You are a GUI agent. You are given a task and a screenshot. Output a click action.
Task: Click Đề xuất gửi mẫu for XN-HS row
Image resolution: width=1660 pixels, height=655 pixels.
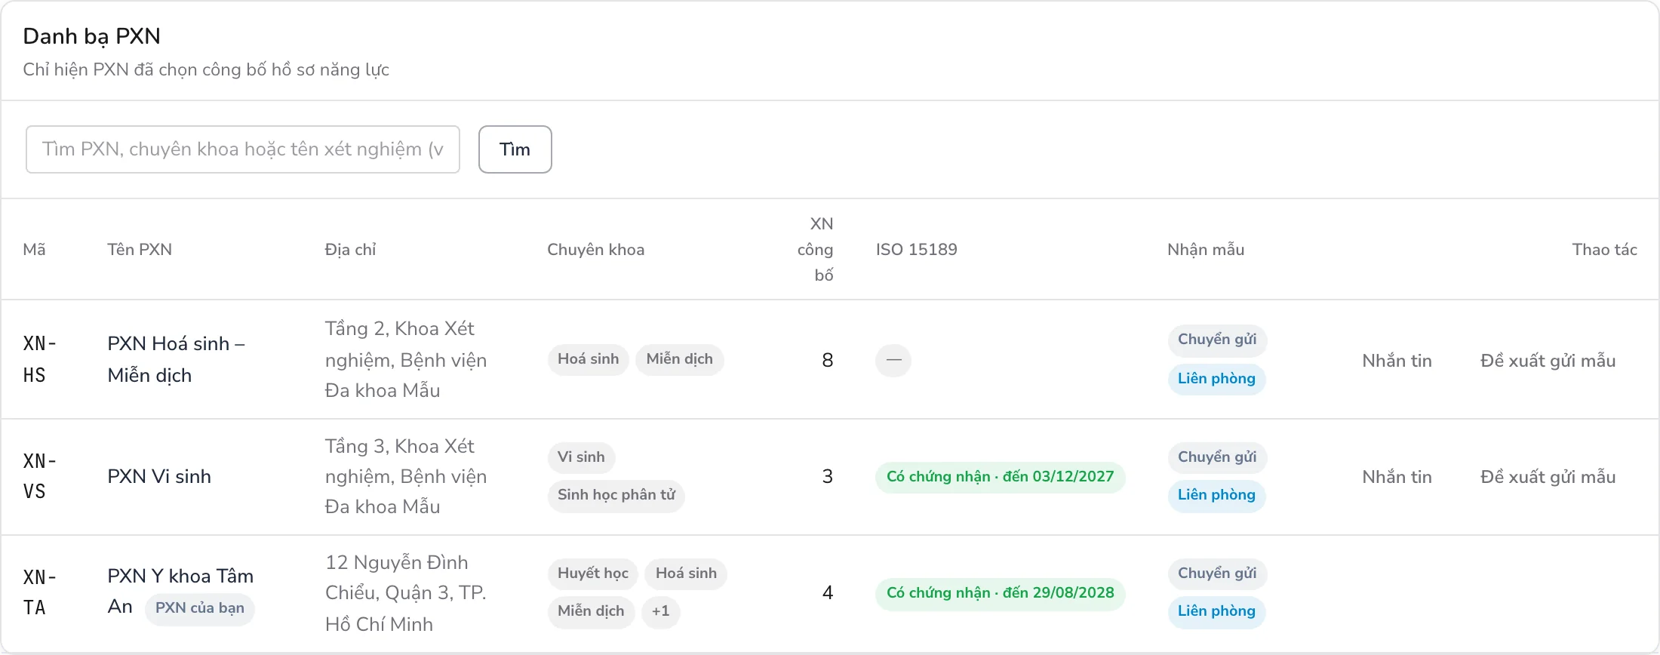tap(1548, 361)
